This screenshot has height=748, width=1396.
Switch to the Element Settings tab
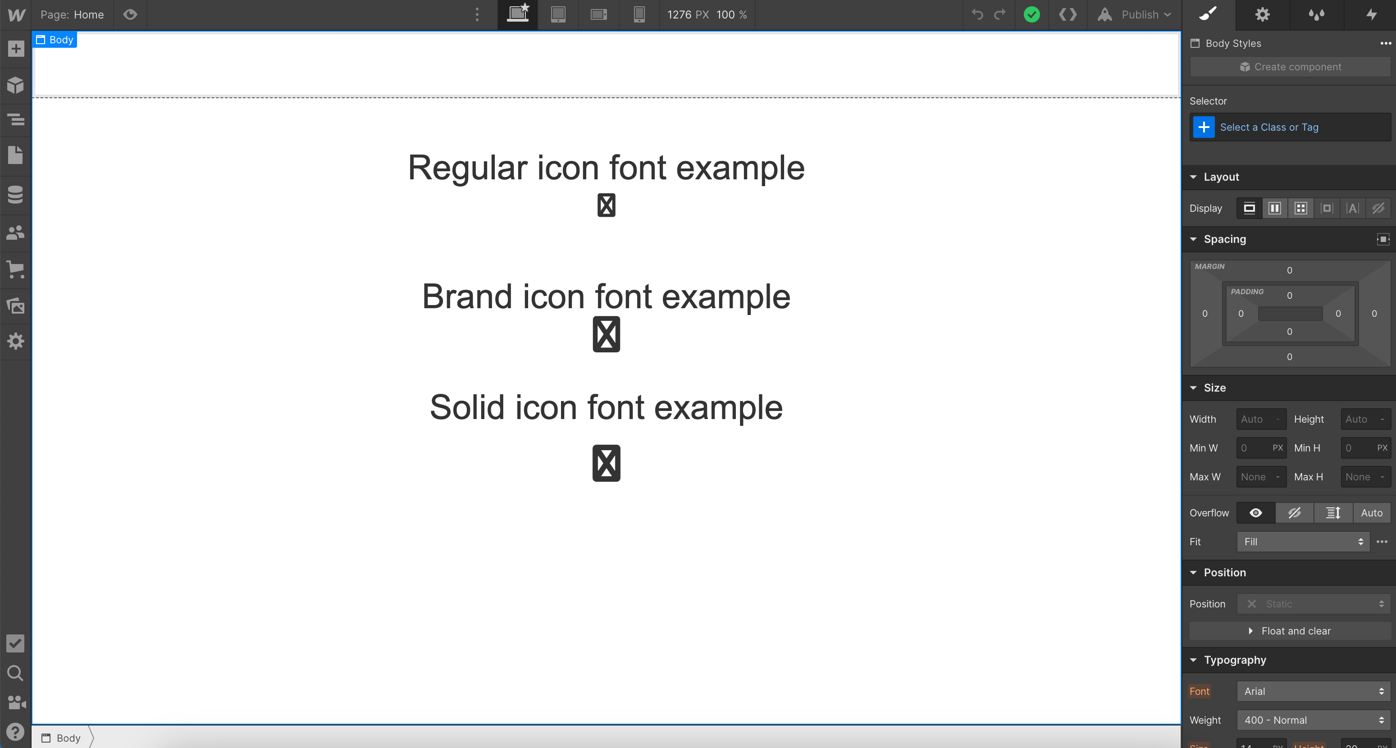coord(1262,14)
